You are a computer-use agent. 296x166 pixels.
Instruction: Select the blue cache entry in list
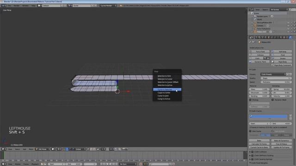pos(268,117)
